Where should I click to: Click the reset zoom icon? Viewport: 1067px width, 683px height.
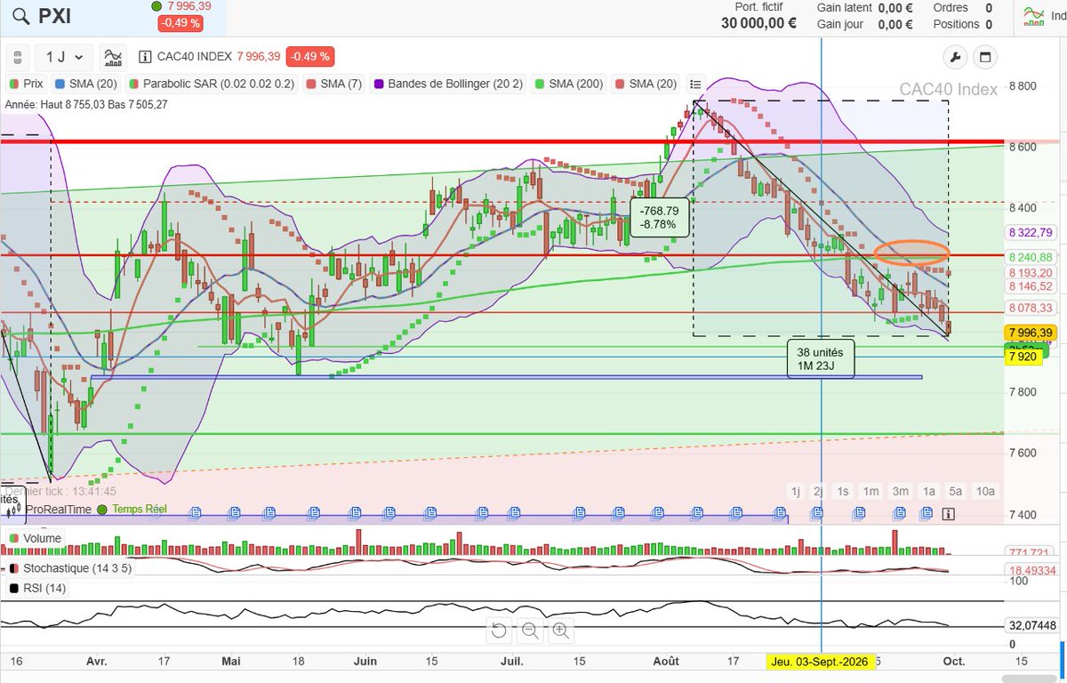point(499,631)
